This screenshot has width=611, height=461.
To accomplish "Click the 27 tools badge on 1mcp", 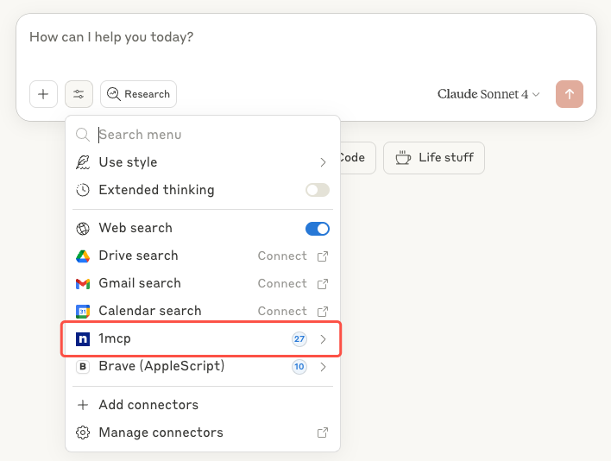I will click(x=299, y=339).
